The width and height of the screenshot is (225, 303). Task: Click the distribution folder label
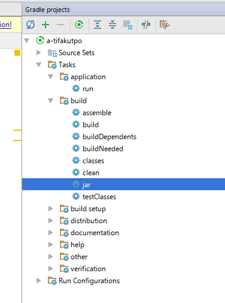(x=89, y=221)
